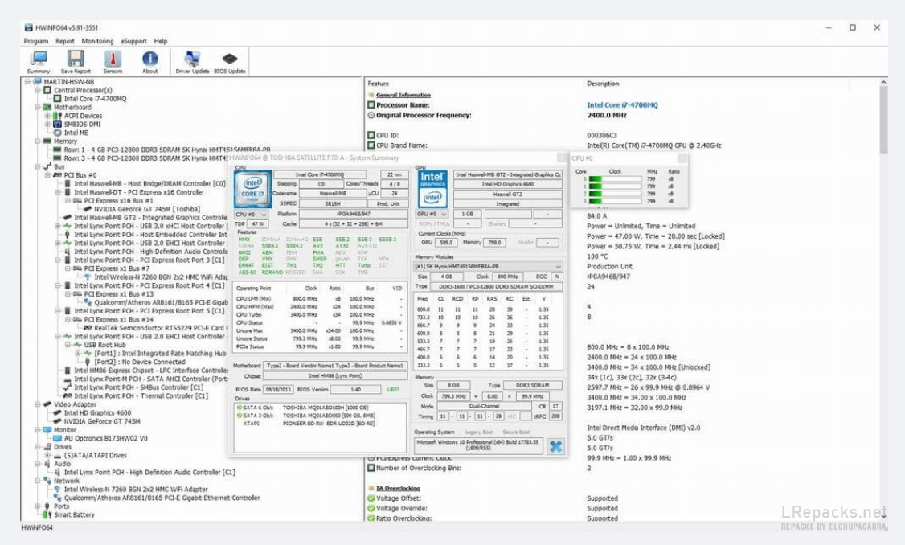Click the Intel Core i7-4700MQ processor name link
The height and width of the screenshot is (545, 905).
click(622, 105)
